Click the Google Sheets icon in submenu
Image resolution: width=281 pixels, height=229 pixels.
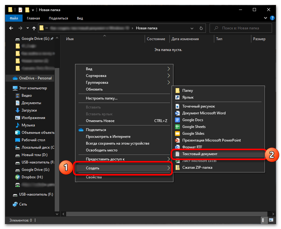tap(177, 127)
